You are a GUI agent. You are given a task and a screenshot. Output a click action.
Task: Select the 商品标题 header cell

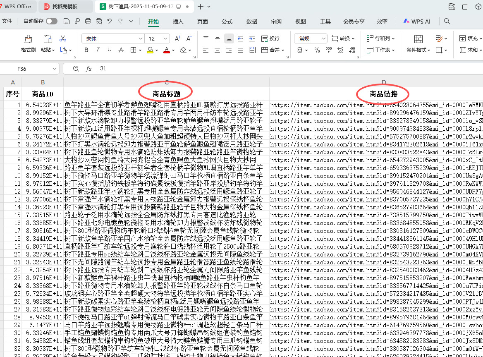pos(166,94)
